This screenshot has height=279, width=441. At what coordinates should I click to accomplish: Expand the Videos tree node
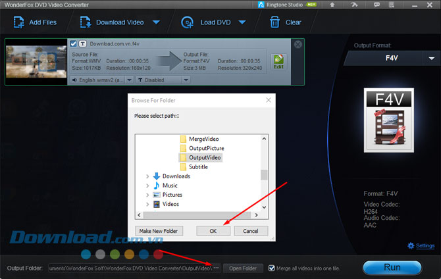click(x=147, y=204)
